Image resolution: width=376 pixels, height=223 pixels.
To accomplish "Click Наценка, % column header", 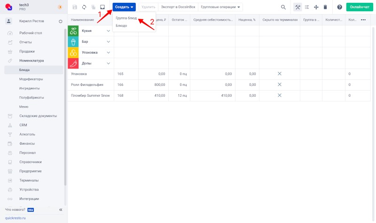I will click(x=247, y=20).
